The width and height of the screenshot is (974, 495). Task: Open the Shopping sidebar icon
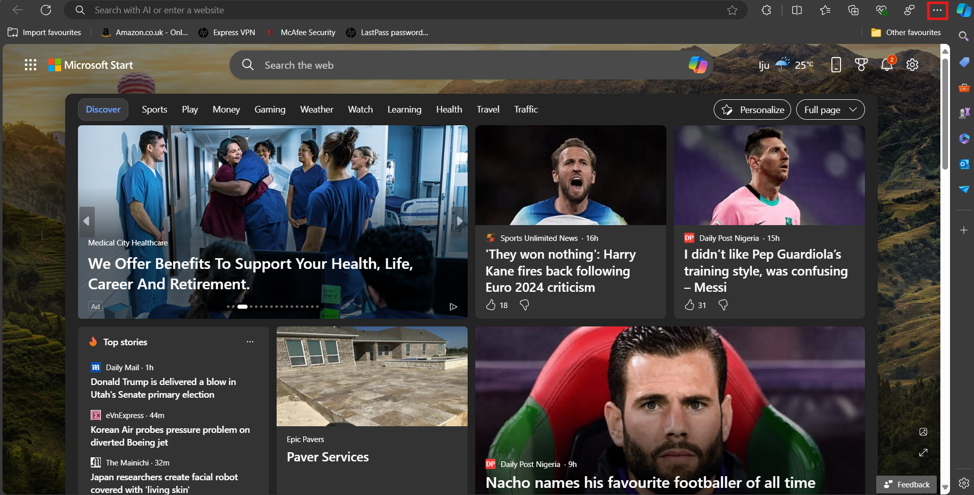coord(964,62)
